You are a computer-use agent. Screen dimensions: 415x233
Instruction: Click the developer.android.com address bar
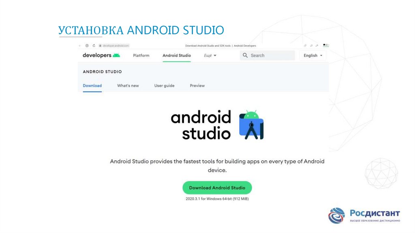pos(116,46)
